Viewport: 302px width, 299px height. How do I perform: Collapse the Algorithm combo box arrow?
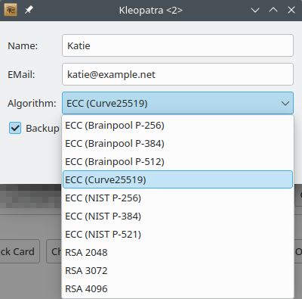pos(285,103)
